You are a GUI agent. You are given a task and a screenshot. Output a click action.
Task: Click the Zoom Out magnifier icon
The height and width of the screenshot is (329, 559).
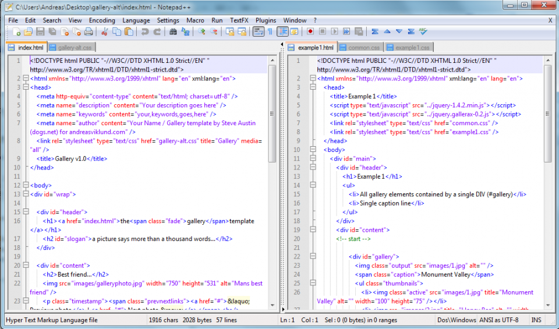pyautogui.click(x=214, y=31)
